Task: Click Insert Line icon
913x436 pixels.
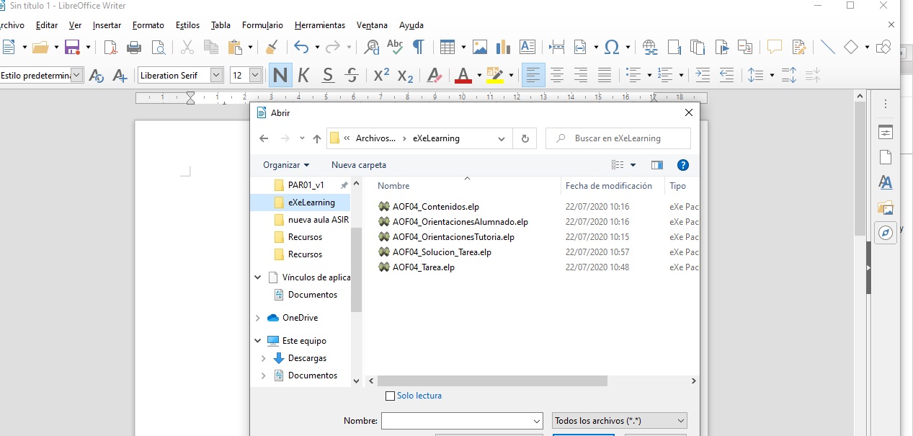Action: [827, 48]
